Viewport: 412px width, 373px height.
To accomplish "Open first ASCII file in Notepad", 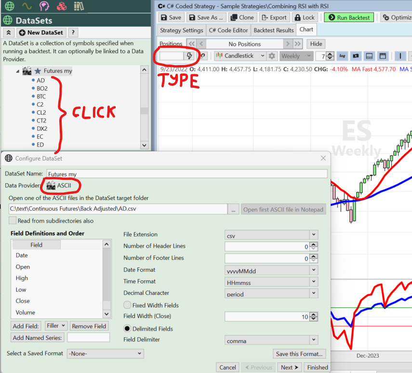I will [283, 210].
